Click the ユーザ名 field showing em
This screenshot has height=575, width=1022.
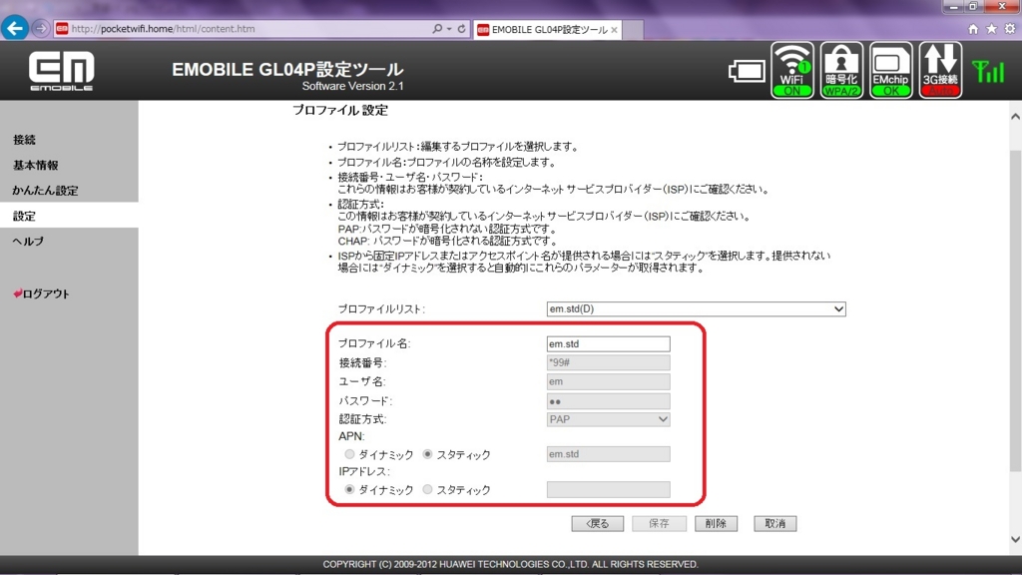(608, 381)
